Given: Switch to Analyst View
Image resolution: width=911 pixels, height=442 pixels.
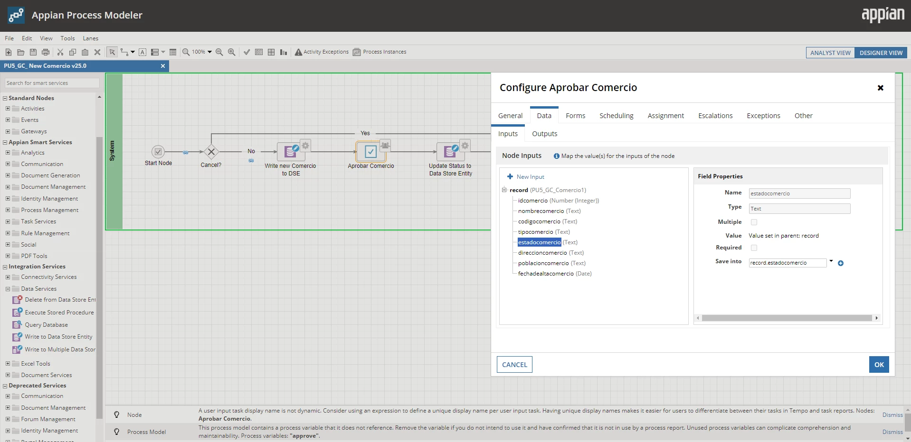Looking at the screenshot, I should point(830,53).
